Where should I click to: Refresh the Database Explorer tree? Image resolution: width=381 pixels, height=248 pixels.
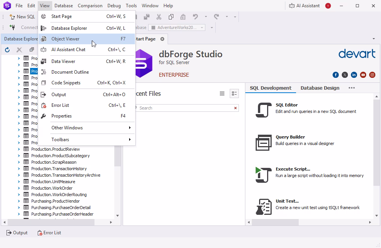pyautogui.click(x=7, y=50)
